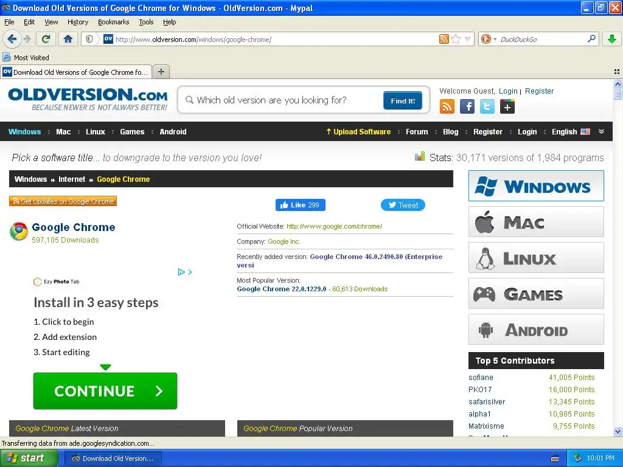Click the Google Inc. company link
Image resolution: width=623 pixels, height=467 pixels.
tap(284, 241)
